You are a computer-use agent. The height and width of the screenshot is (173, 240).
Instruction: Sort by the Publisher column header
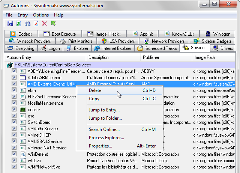pyautogui.click(x=166, y=57)
